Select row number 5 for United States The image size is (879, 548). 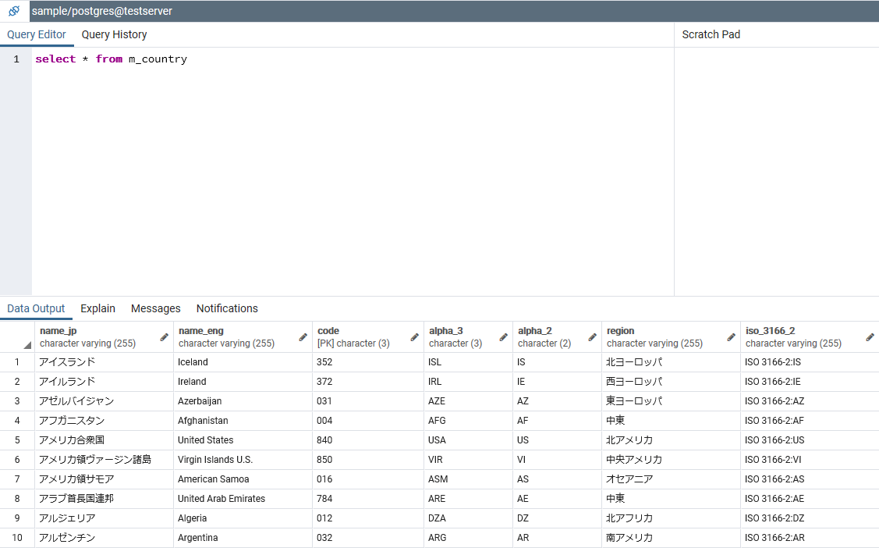17,439
